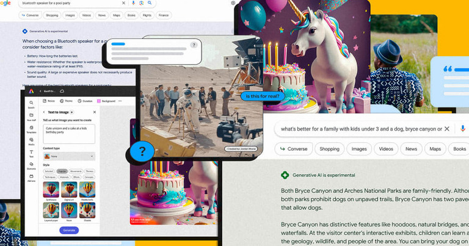
Task: Select Converse tab on bluetooth results page
Action: (x=29, y=15)
